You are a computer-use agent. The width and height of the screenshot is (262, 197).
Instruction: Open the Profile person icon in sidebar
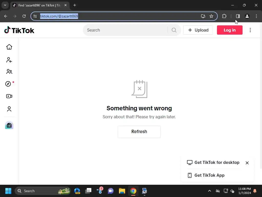pyautogui.click(x=9, y=109)
